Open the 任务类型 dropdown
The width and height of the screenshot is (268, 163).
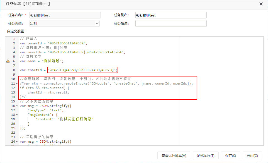[x=97, y=23]
